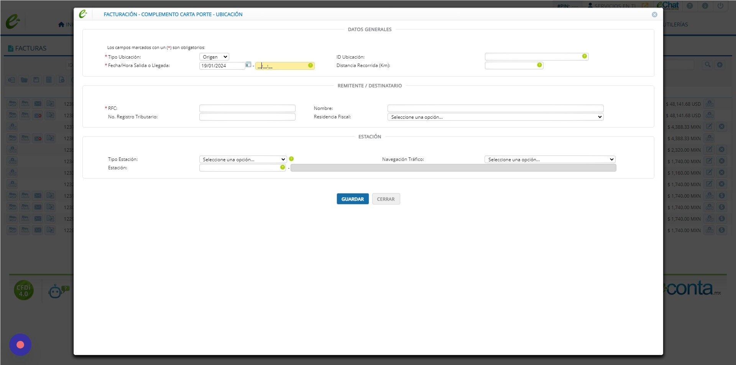Viewport: 736px width, 365px height.
Task: Click the GUARDAR button
Action: [x=353, y=199]
